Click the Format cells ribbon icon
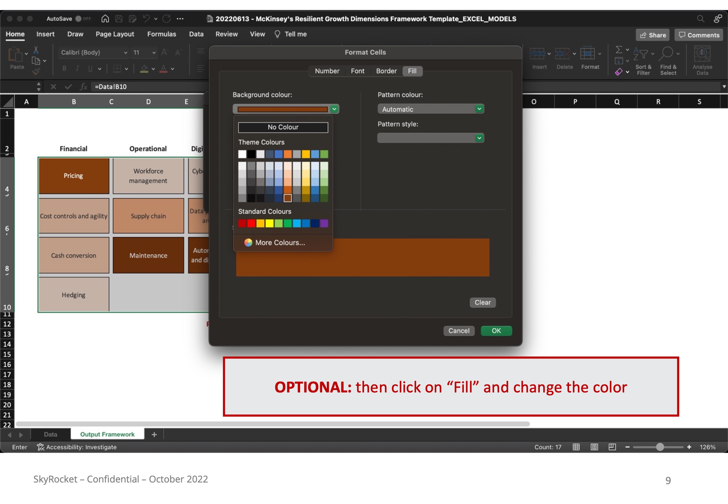Image resolution: width=728 pixels, height=504 pixels. tap(588, 53)
